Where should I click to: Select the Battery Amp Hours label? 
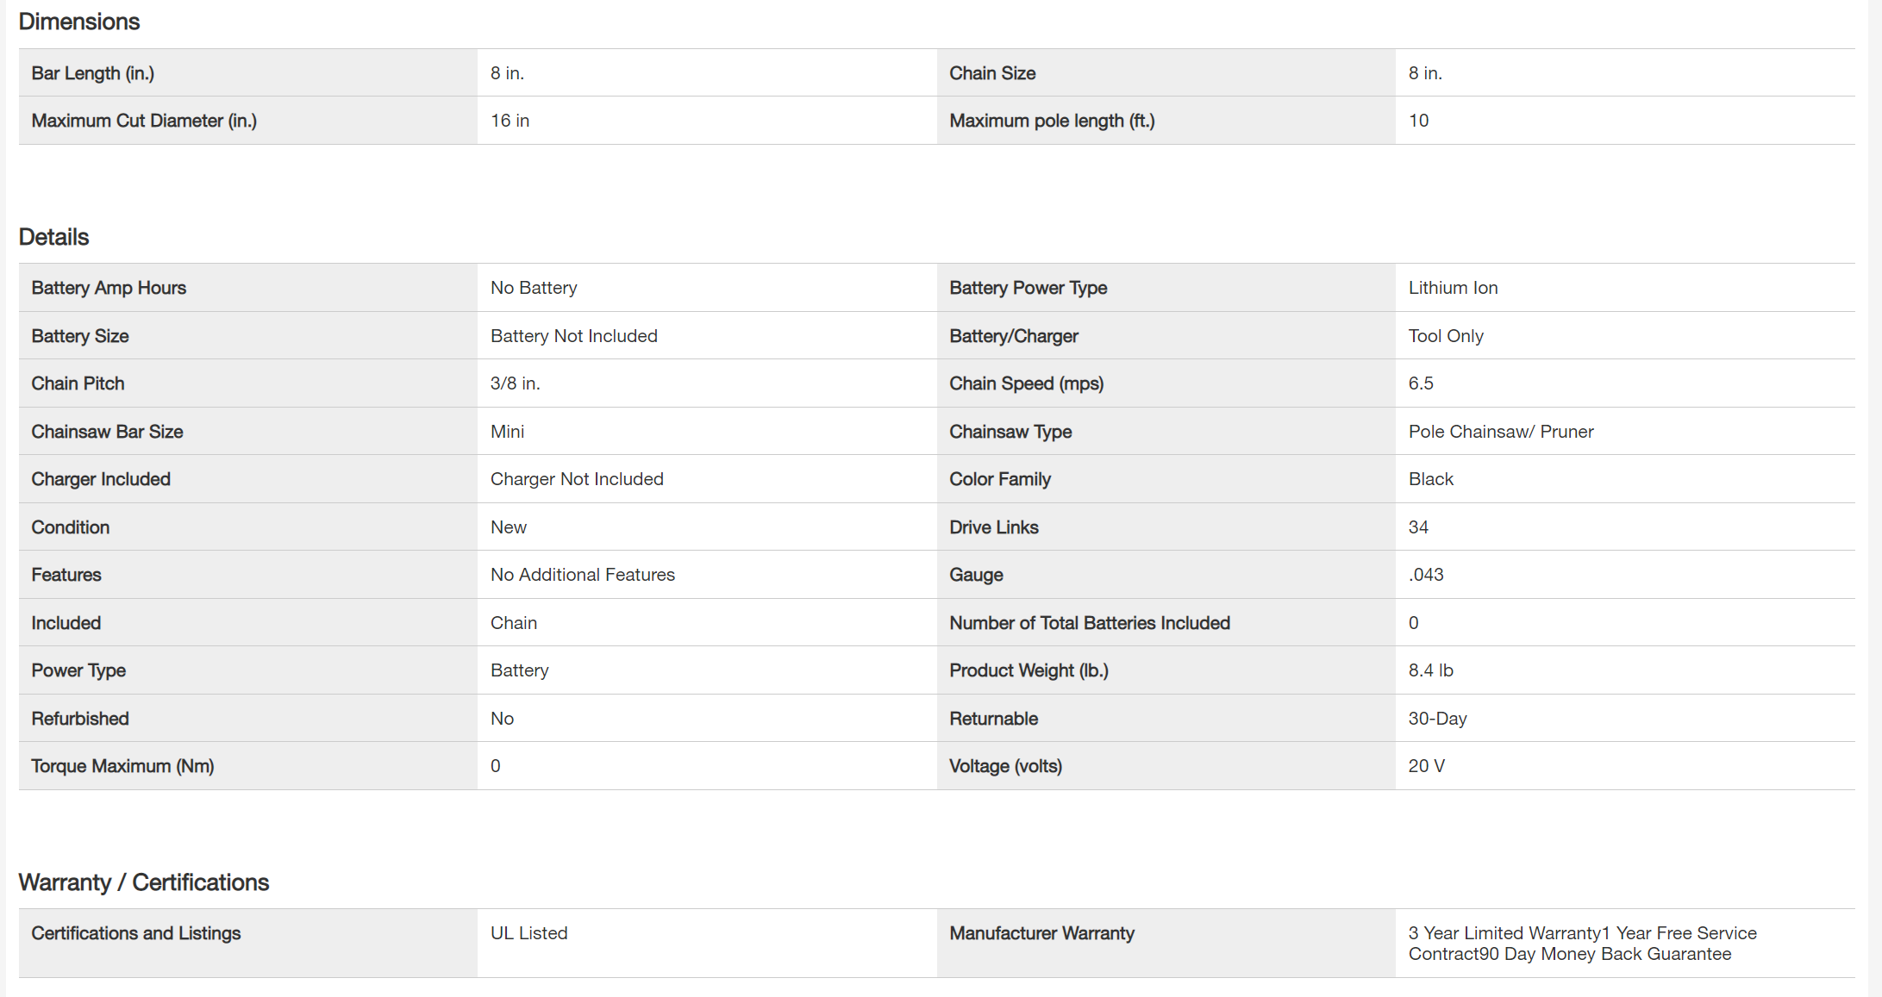pyautogui.click(x=109, y=288)
